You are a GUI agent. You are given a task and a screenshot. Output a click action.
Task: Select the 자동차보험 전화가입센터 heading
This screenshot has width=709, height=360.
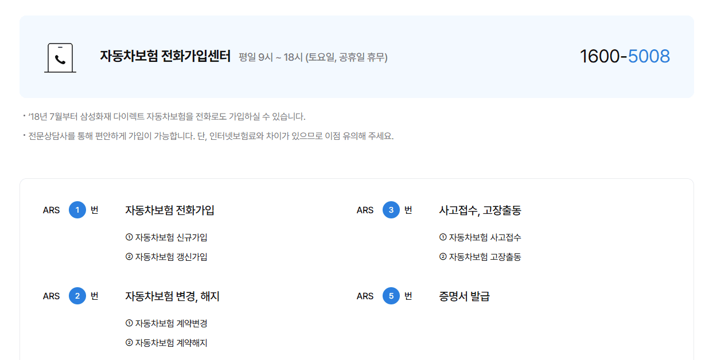click(165, 56)
